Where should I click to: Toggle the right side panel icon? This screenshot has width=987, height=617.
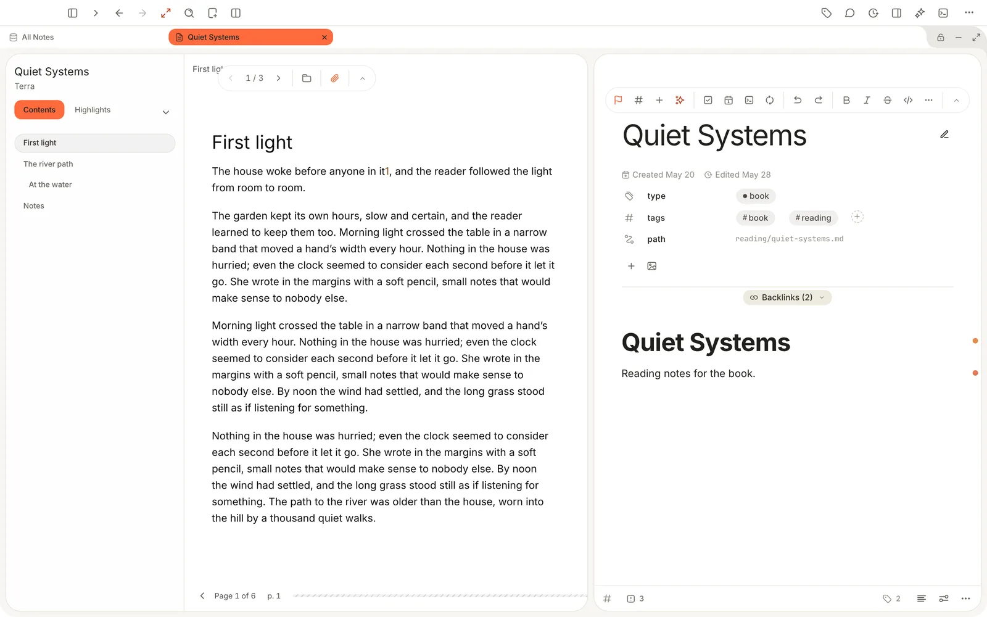tap(896, 13)
